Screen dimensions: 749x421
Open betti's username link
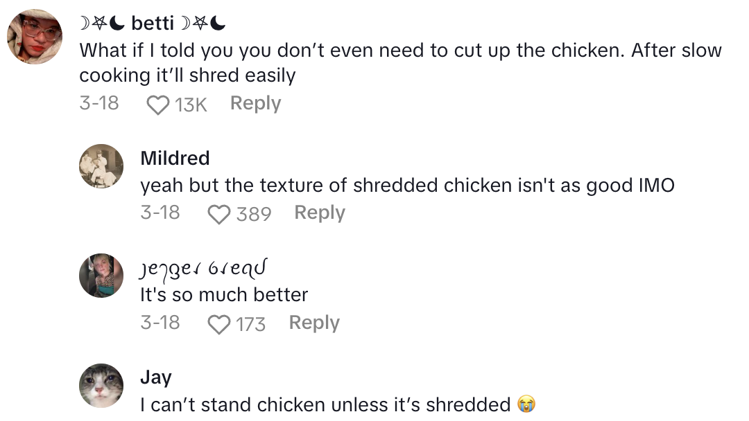coord(152,24)
